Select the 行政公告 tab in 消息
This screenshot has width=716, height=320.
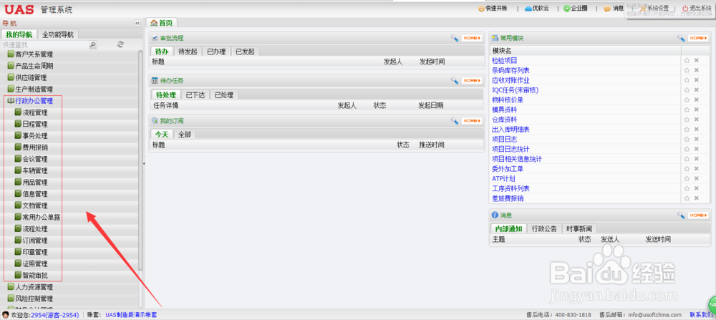[544, 228]
